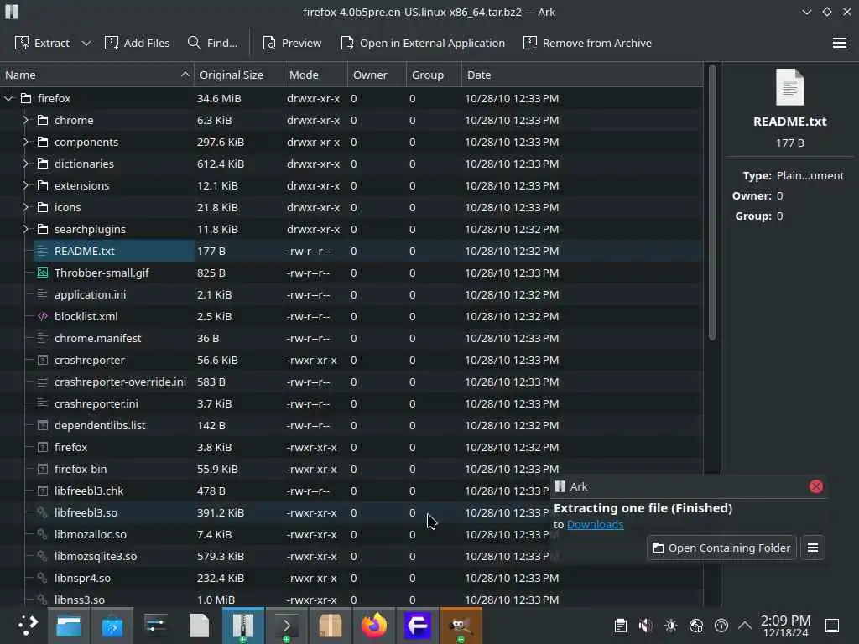Open Dolphin file manager from taskbar
This screenshot has height=644, width=859.
(69, 626)
